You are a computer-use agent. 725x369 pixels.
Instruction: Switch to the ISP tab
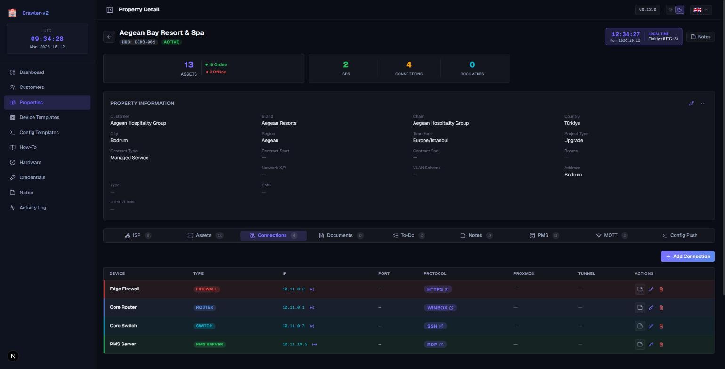pos(138,235)
